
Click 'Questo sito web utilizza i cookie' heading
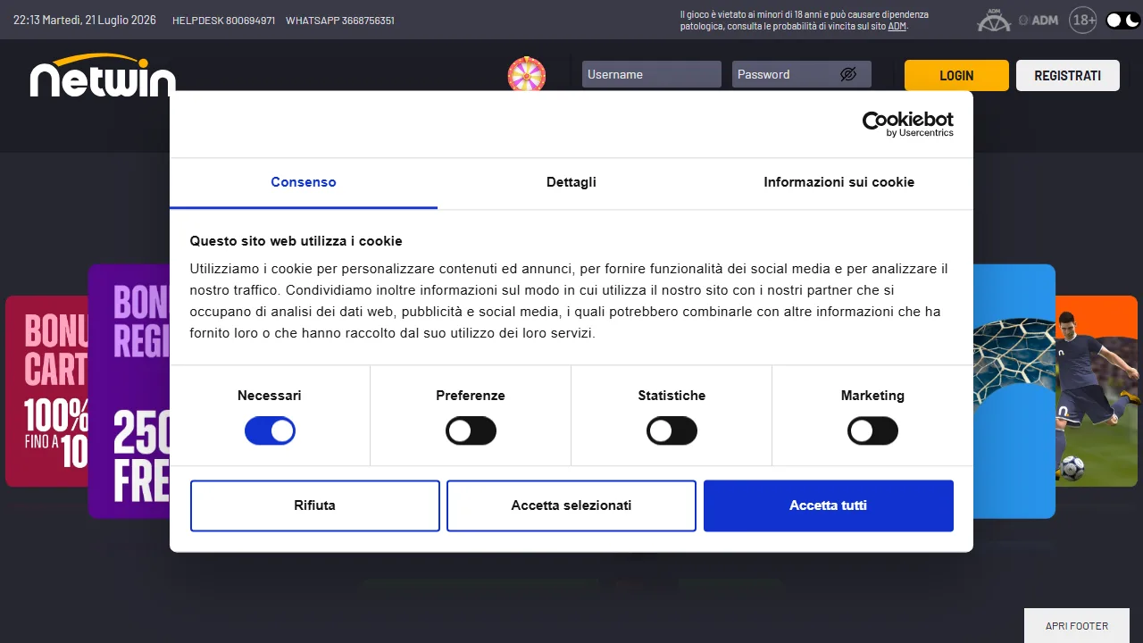pos(296,241)
